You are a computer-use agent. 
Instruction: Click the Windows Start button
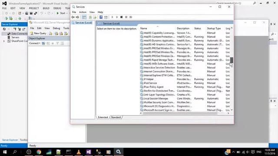(x=5, y=152)
